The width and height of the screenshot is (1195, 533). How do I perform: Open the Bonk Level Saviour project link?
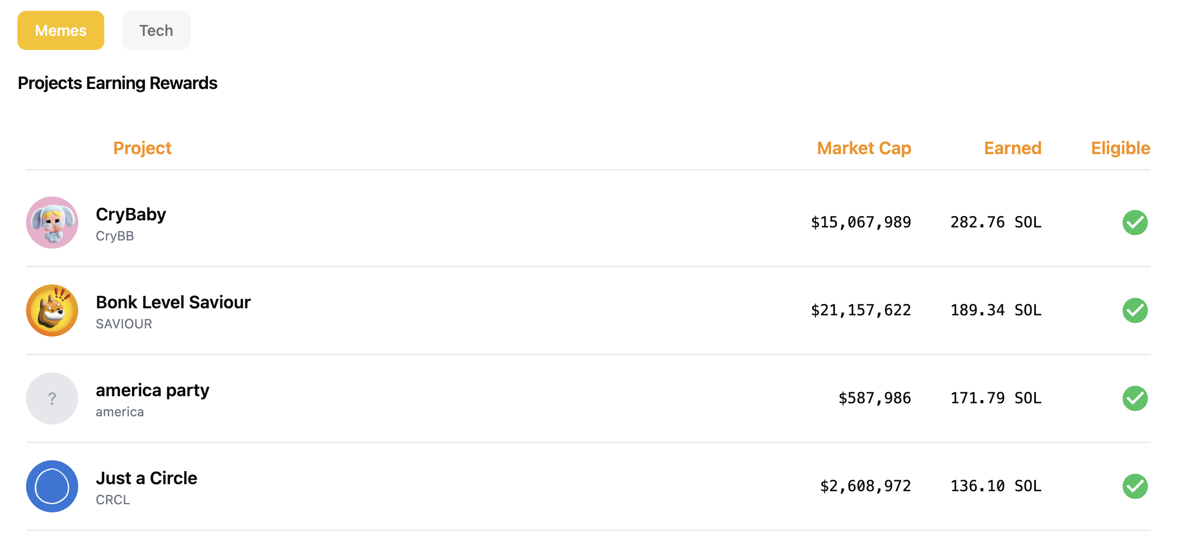(x=173, y=302)
